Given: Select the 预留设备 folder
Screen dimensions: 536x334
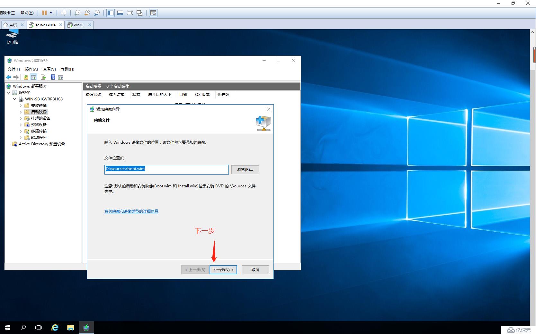Looking at the screenshot, I should [39, 124].
